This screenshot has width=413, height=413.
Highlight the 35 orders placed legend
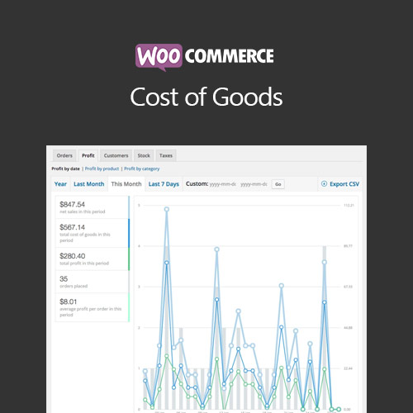pyautogui.click(x=93, y=282)
